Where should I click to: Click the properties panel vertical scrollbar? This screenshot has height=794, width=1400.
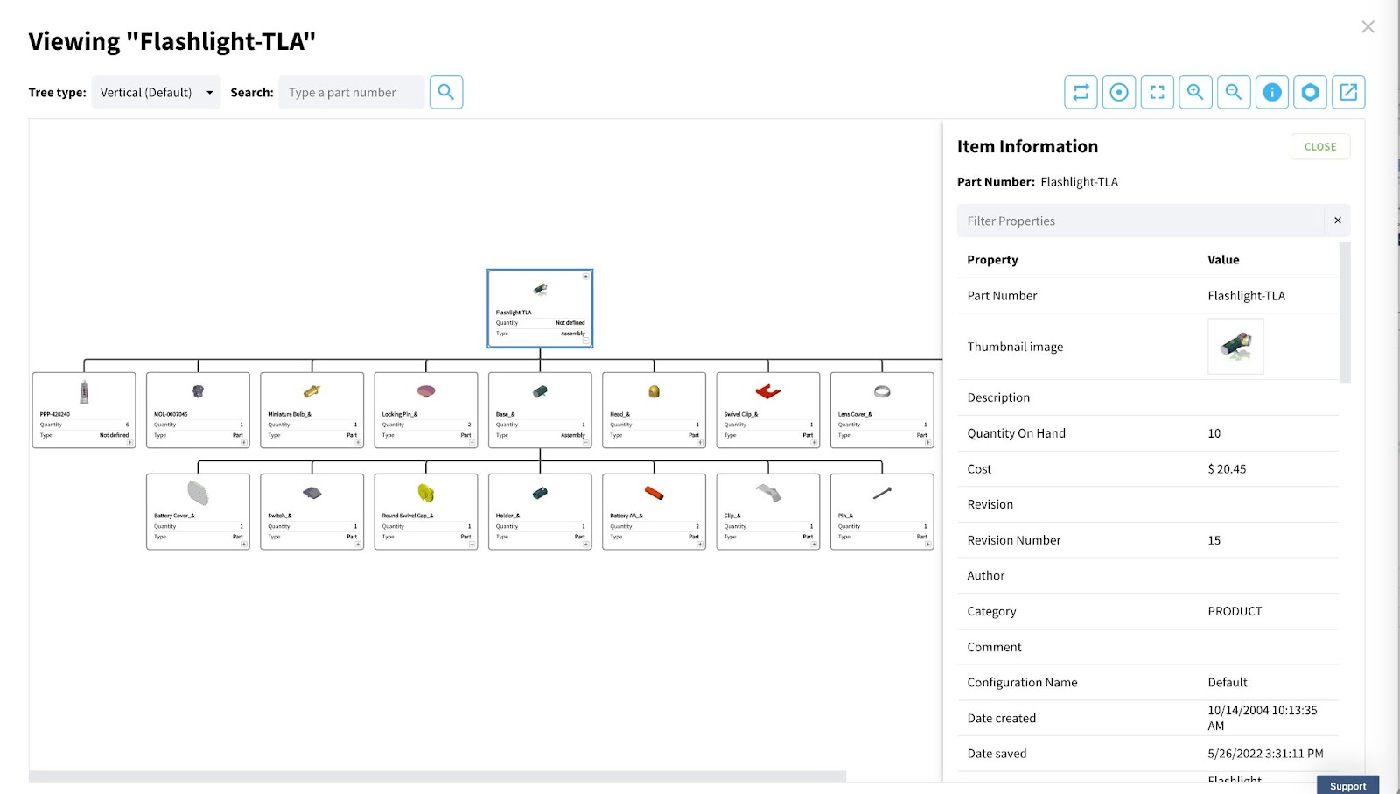(1345, 313)
